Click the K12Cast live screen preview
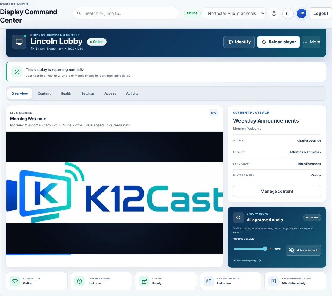Viewport: 332px width, 296px height. (x=114, y=193)
